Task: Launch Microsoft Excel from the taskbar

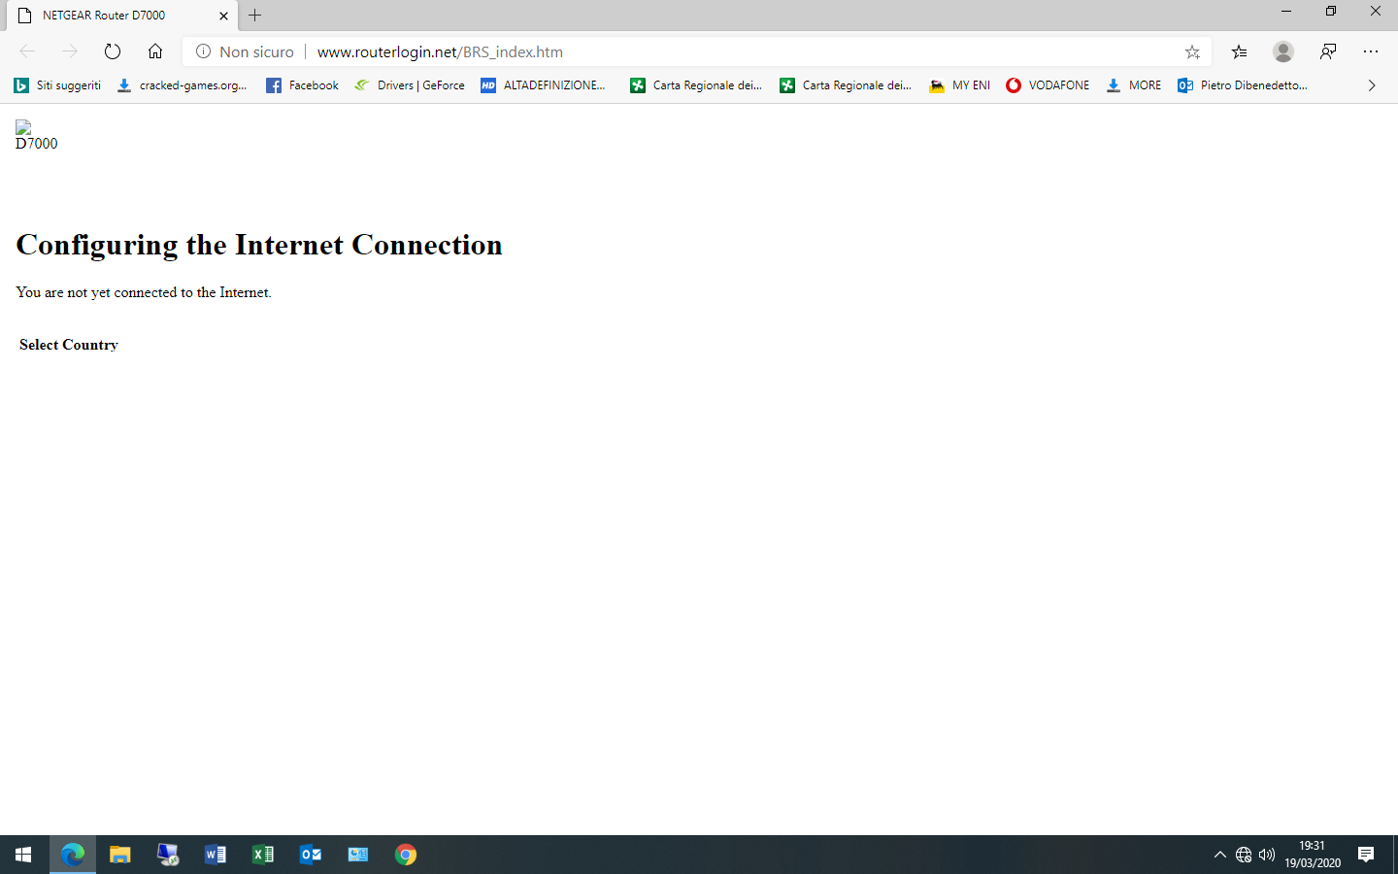Action: (x=262, y=855)
